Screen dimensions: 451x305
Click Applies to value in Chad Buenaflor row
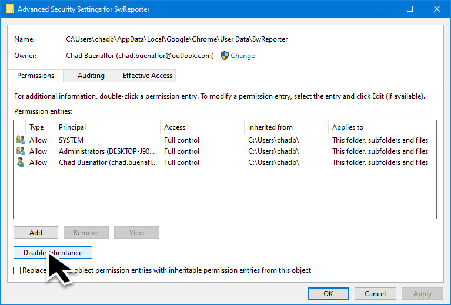[380, 162]
